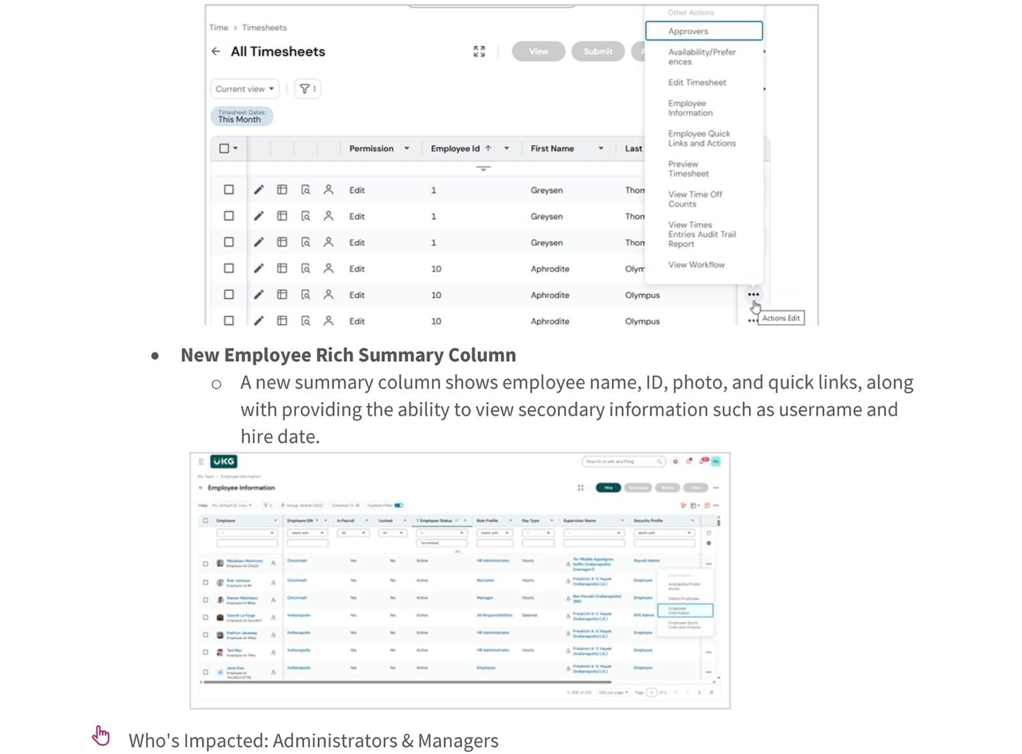Check the first Aphrodite row checkbox
The image size is (1022, 754).
[229, 268]
